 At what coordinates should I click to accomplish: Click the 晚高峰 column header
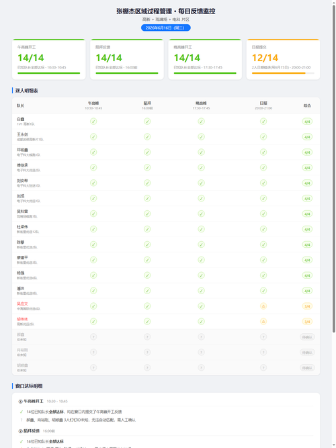coord(202,105)
